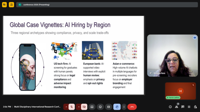Open the activities grid icon
This screenshot has height=112, width=200.
189,107
